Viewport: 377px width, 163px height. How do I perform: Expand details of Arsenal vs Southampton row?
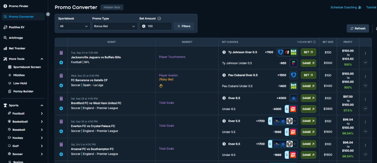[x=365, y=154]
